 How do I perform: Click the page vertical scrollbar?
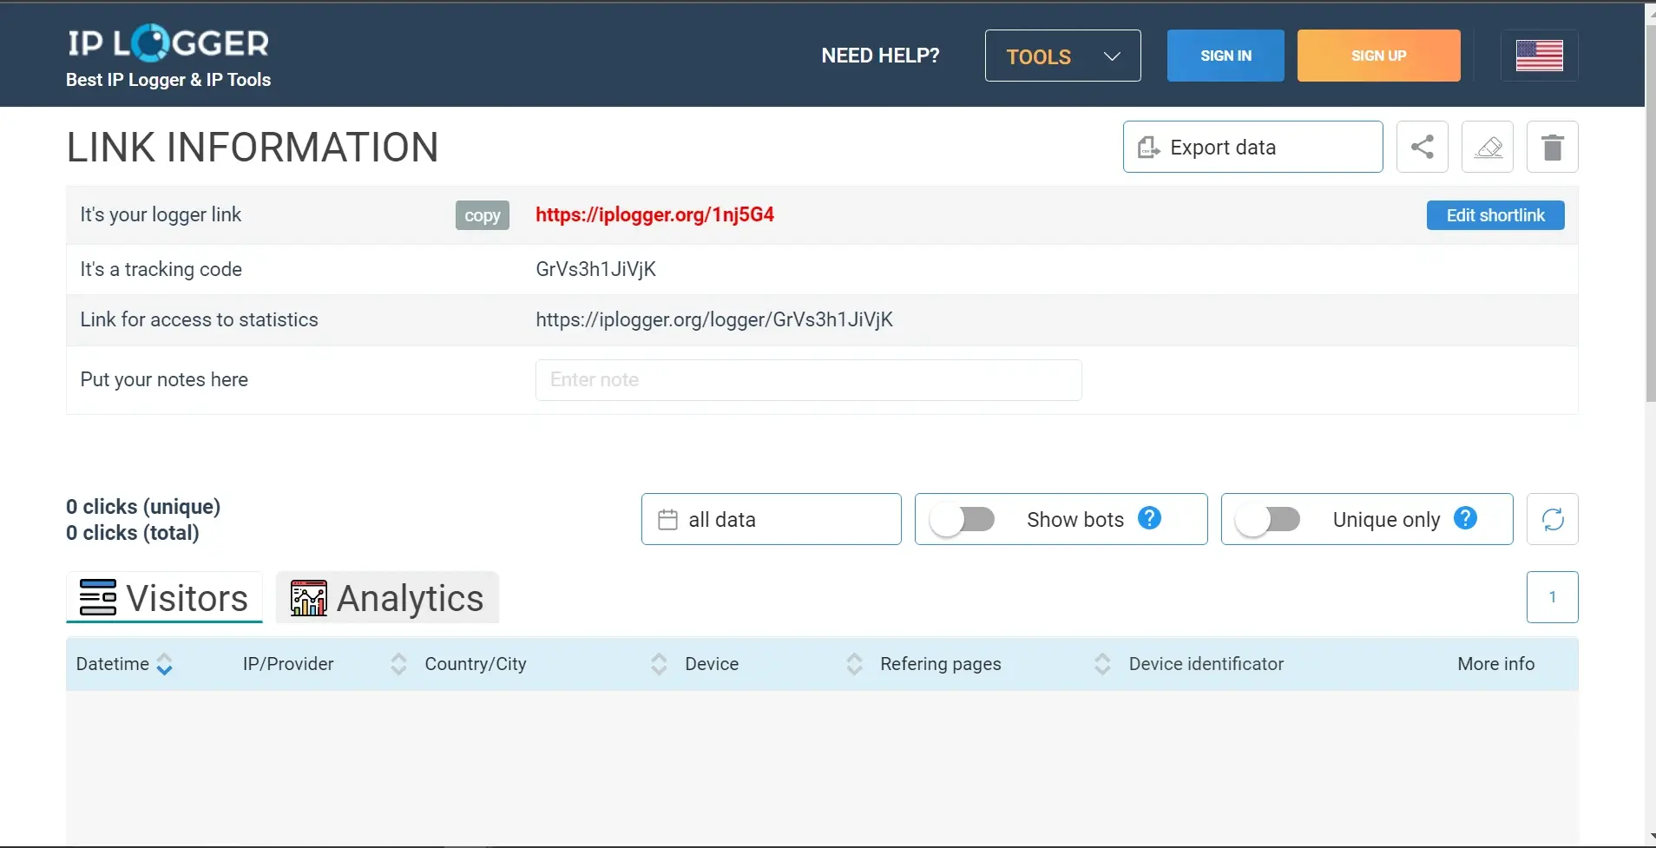pyautogui.click(x=1650, y=213)
